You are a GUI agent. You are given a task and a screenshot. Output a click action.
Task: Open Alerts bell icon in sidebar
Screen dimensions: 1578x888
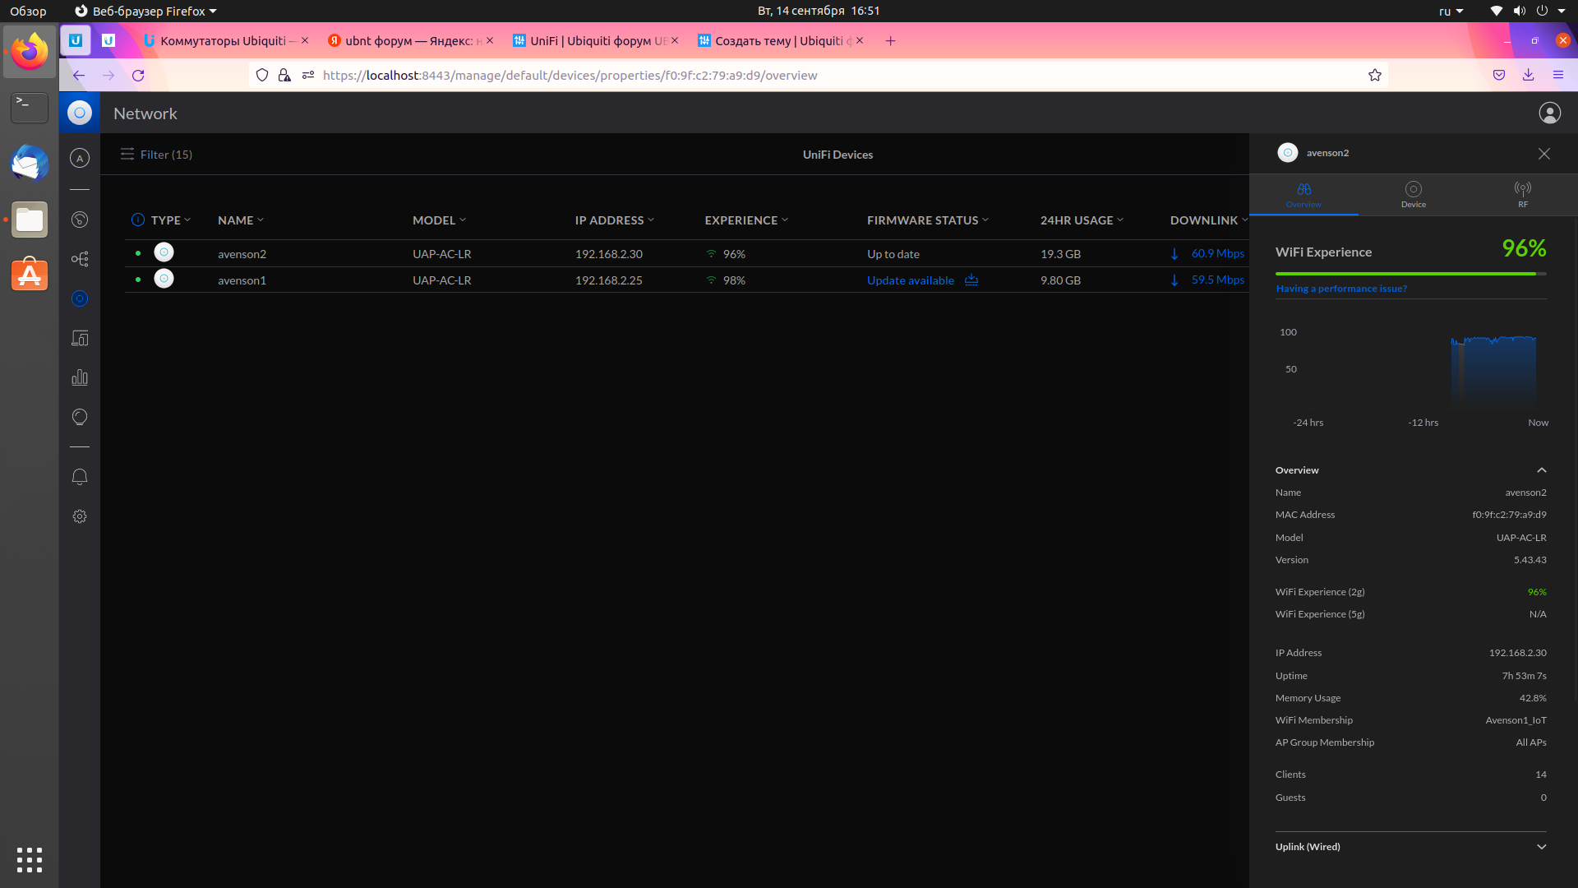click(x=80, y=477)
